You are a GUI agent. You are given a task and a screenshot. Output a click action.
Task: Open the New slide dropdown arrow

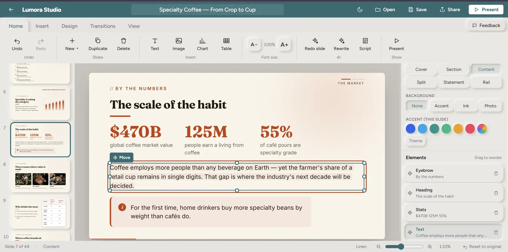[77, 49]
